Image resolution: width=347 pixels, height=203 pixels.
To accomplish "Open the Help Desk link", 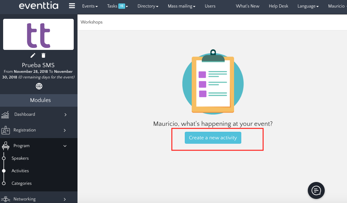I will (278, 6).
